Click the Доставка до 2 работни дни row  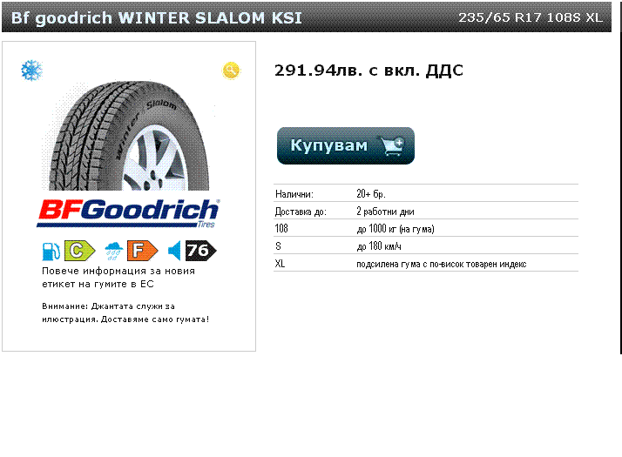pyautogui.click(x=426, y=211)
